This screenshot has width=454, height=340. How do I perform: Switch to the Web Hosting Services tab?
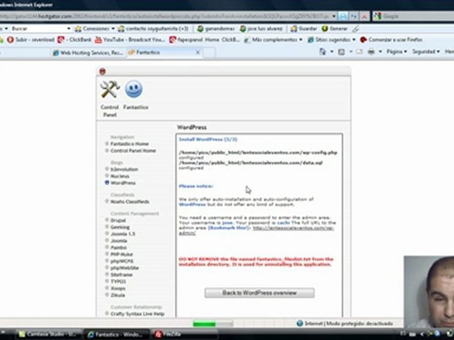[88, 52]
